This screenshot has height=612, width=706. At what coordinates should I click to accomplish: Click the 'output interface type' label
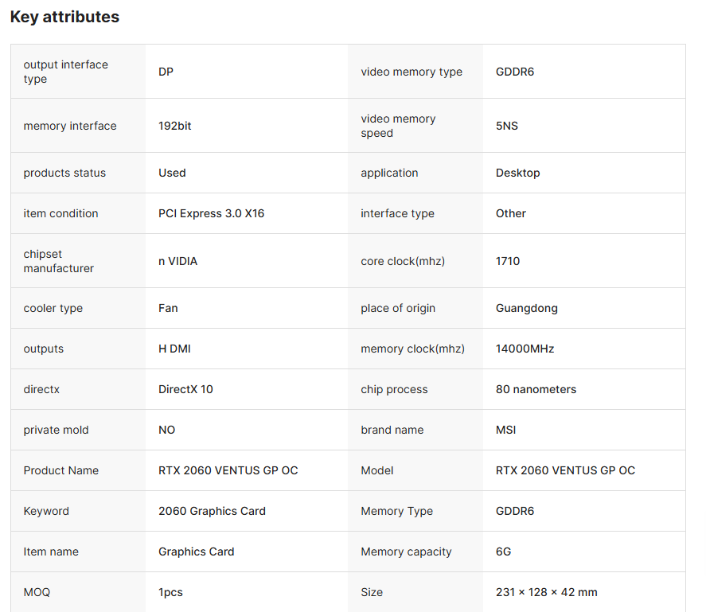pos(66,72)
